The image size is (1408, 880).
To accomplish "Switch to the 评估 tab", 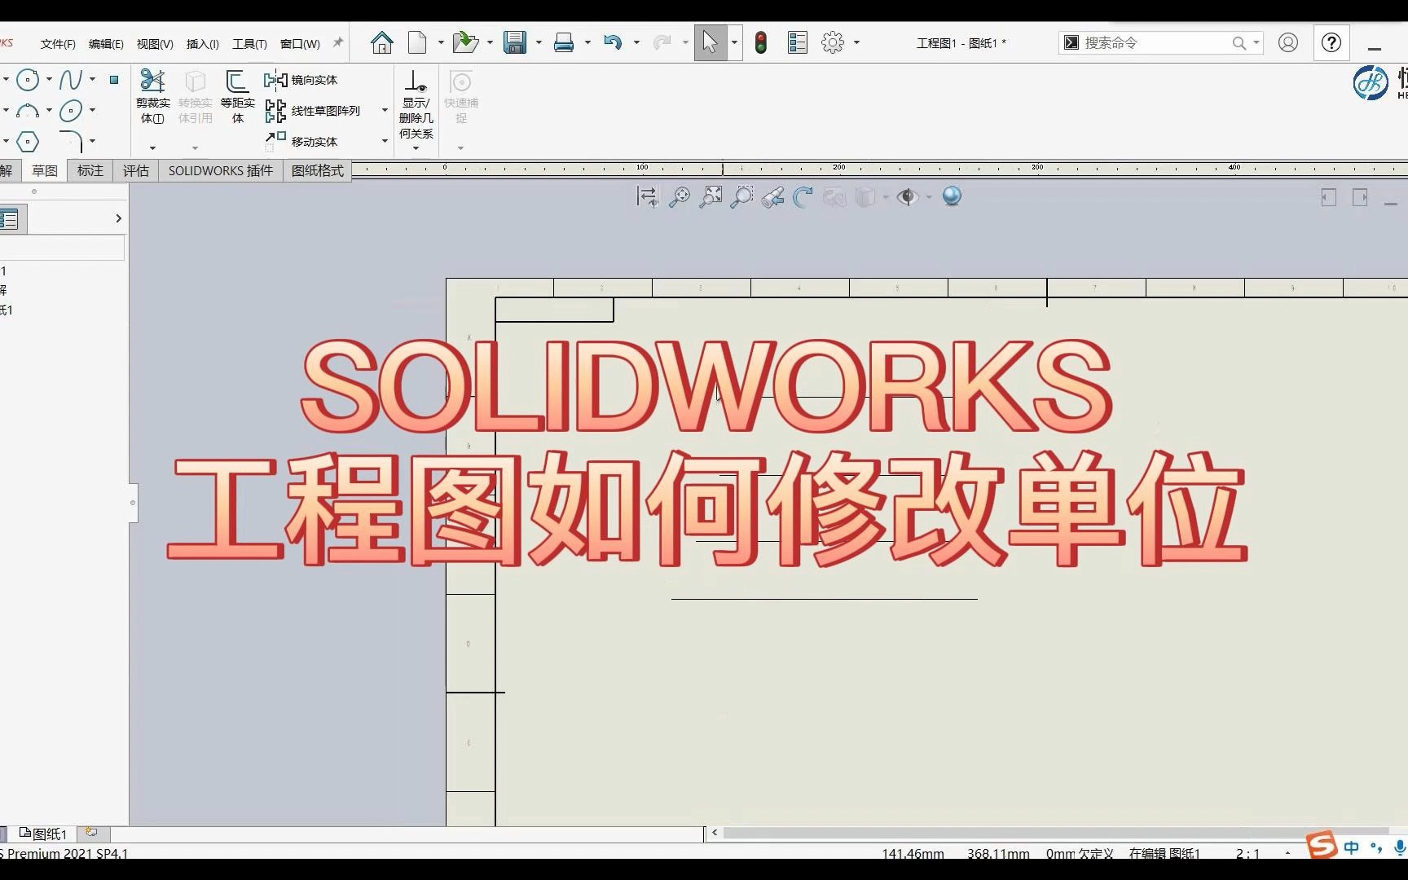I will [x=136, y=170].
